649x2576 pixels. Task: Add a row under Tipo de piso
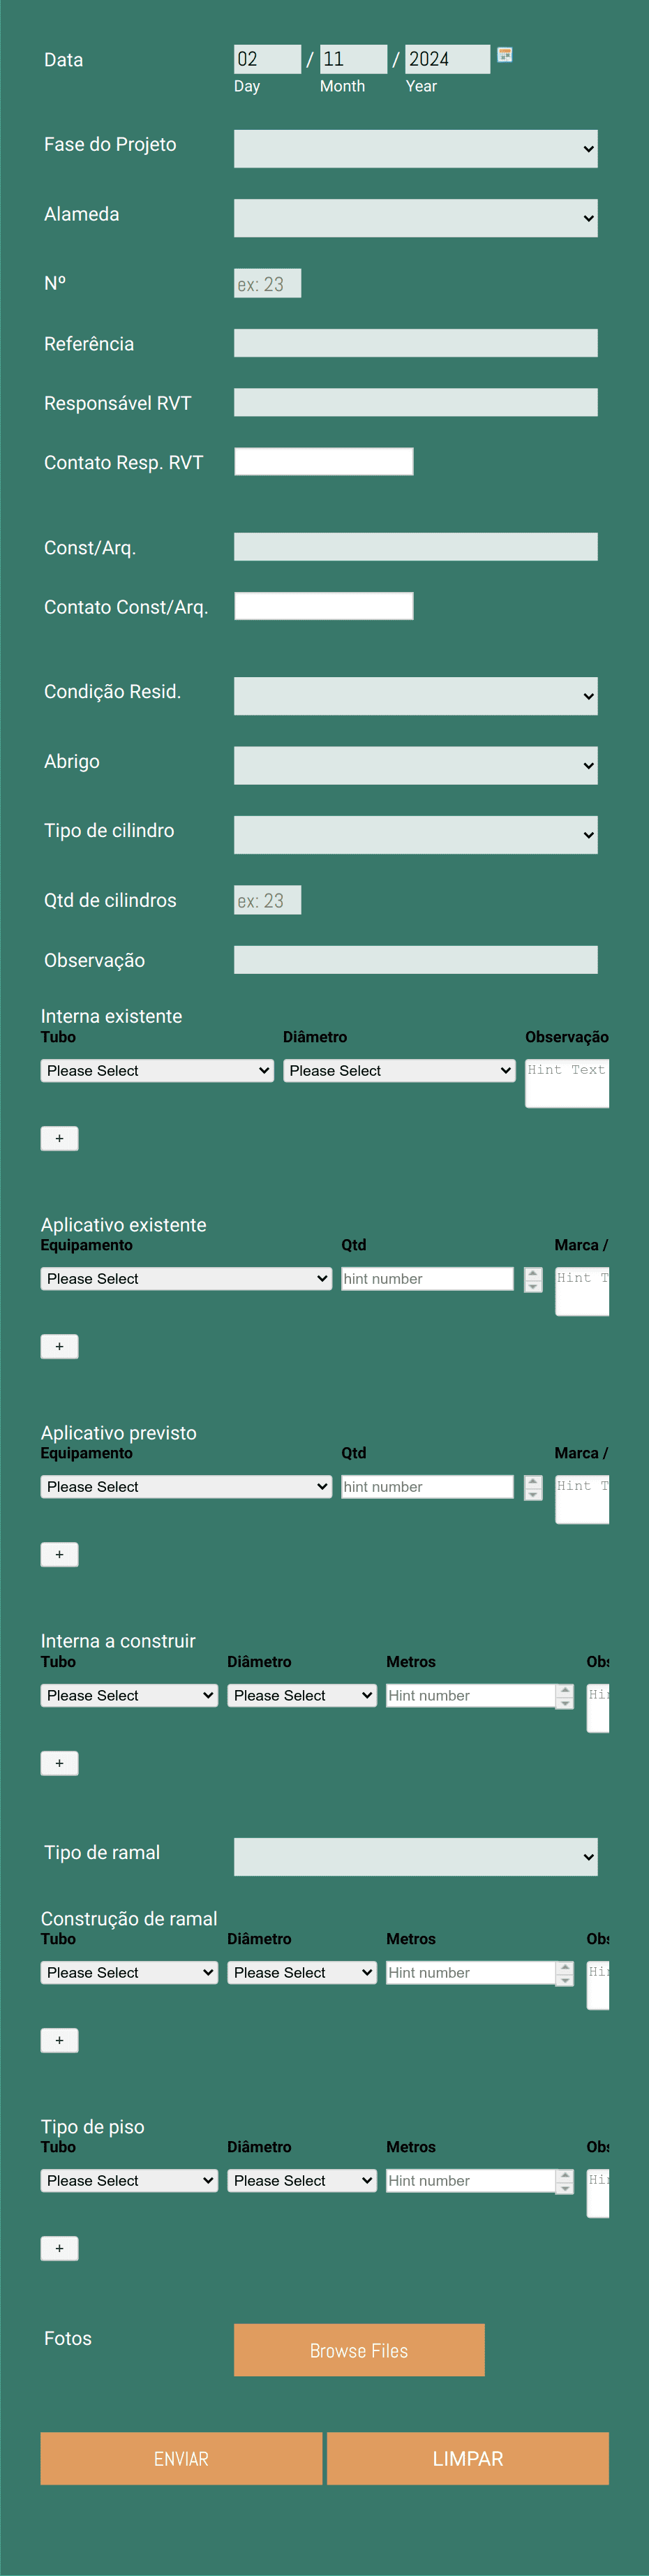coord(59,2249)
